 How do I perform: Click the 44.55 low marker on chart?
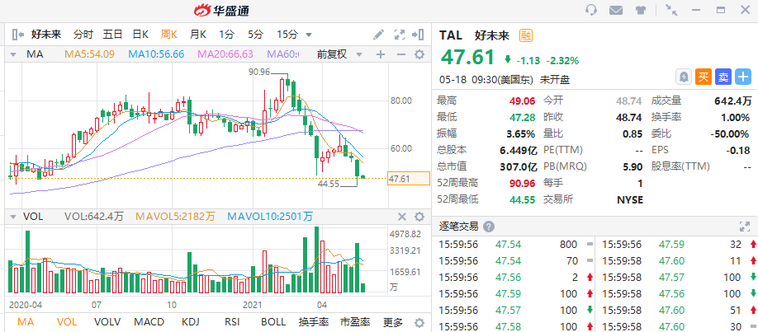tap(329, 184)
